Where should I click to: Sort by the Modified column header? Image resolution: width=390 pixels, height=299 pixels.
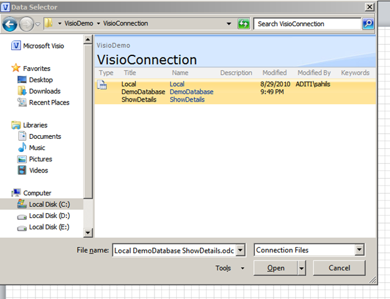[275, 73]
